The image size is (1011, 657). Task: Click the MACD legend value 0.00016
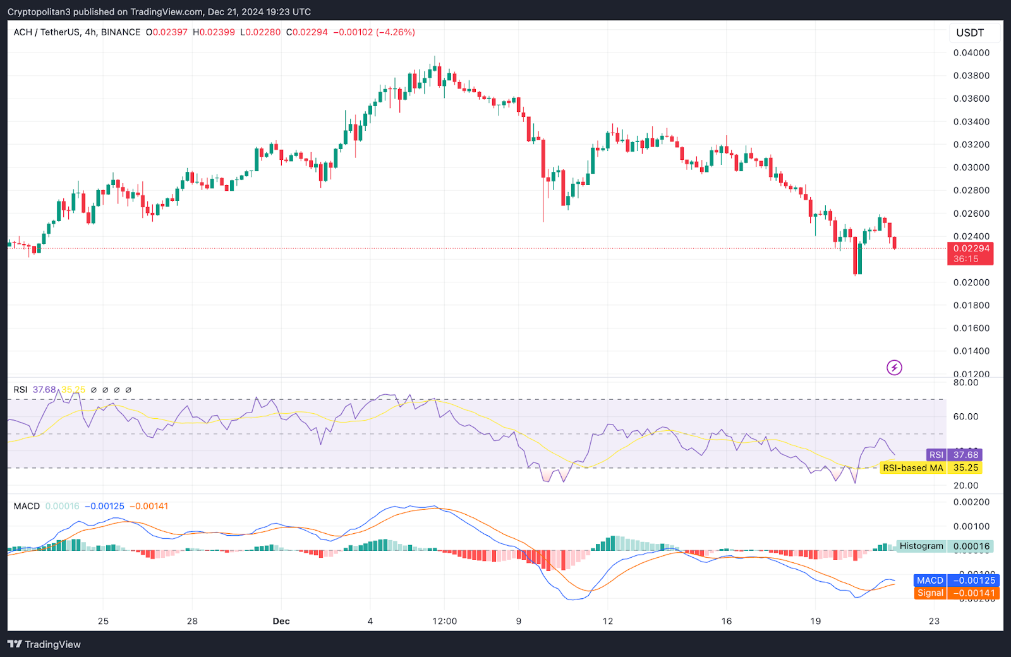63,506
